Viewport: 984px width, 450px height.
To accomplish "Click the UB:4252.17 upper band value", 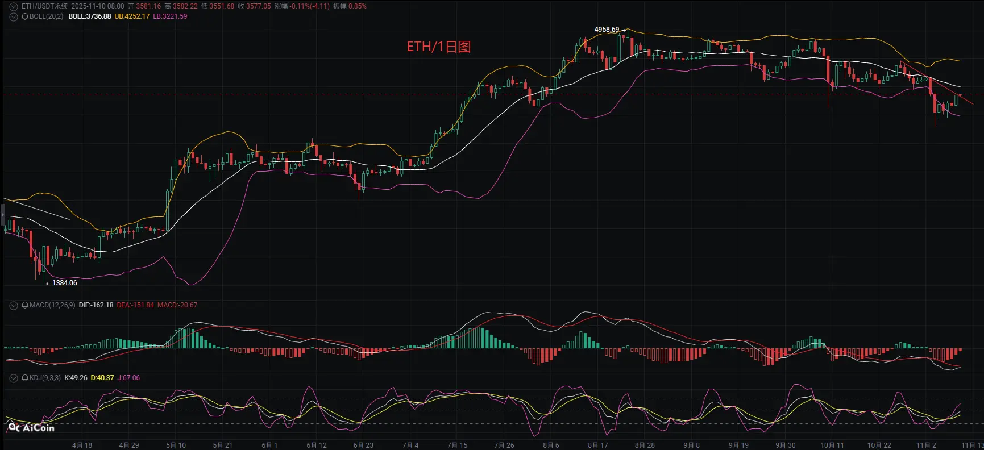I will (132, 16).
